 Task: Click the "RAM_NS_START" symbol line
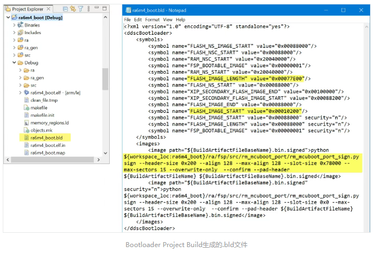point(221,72)
